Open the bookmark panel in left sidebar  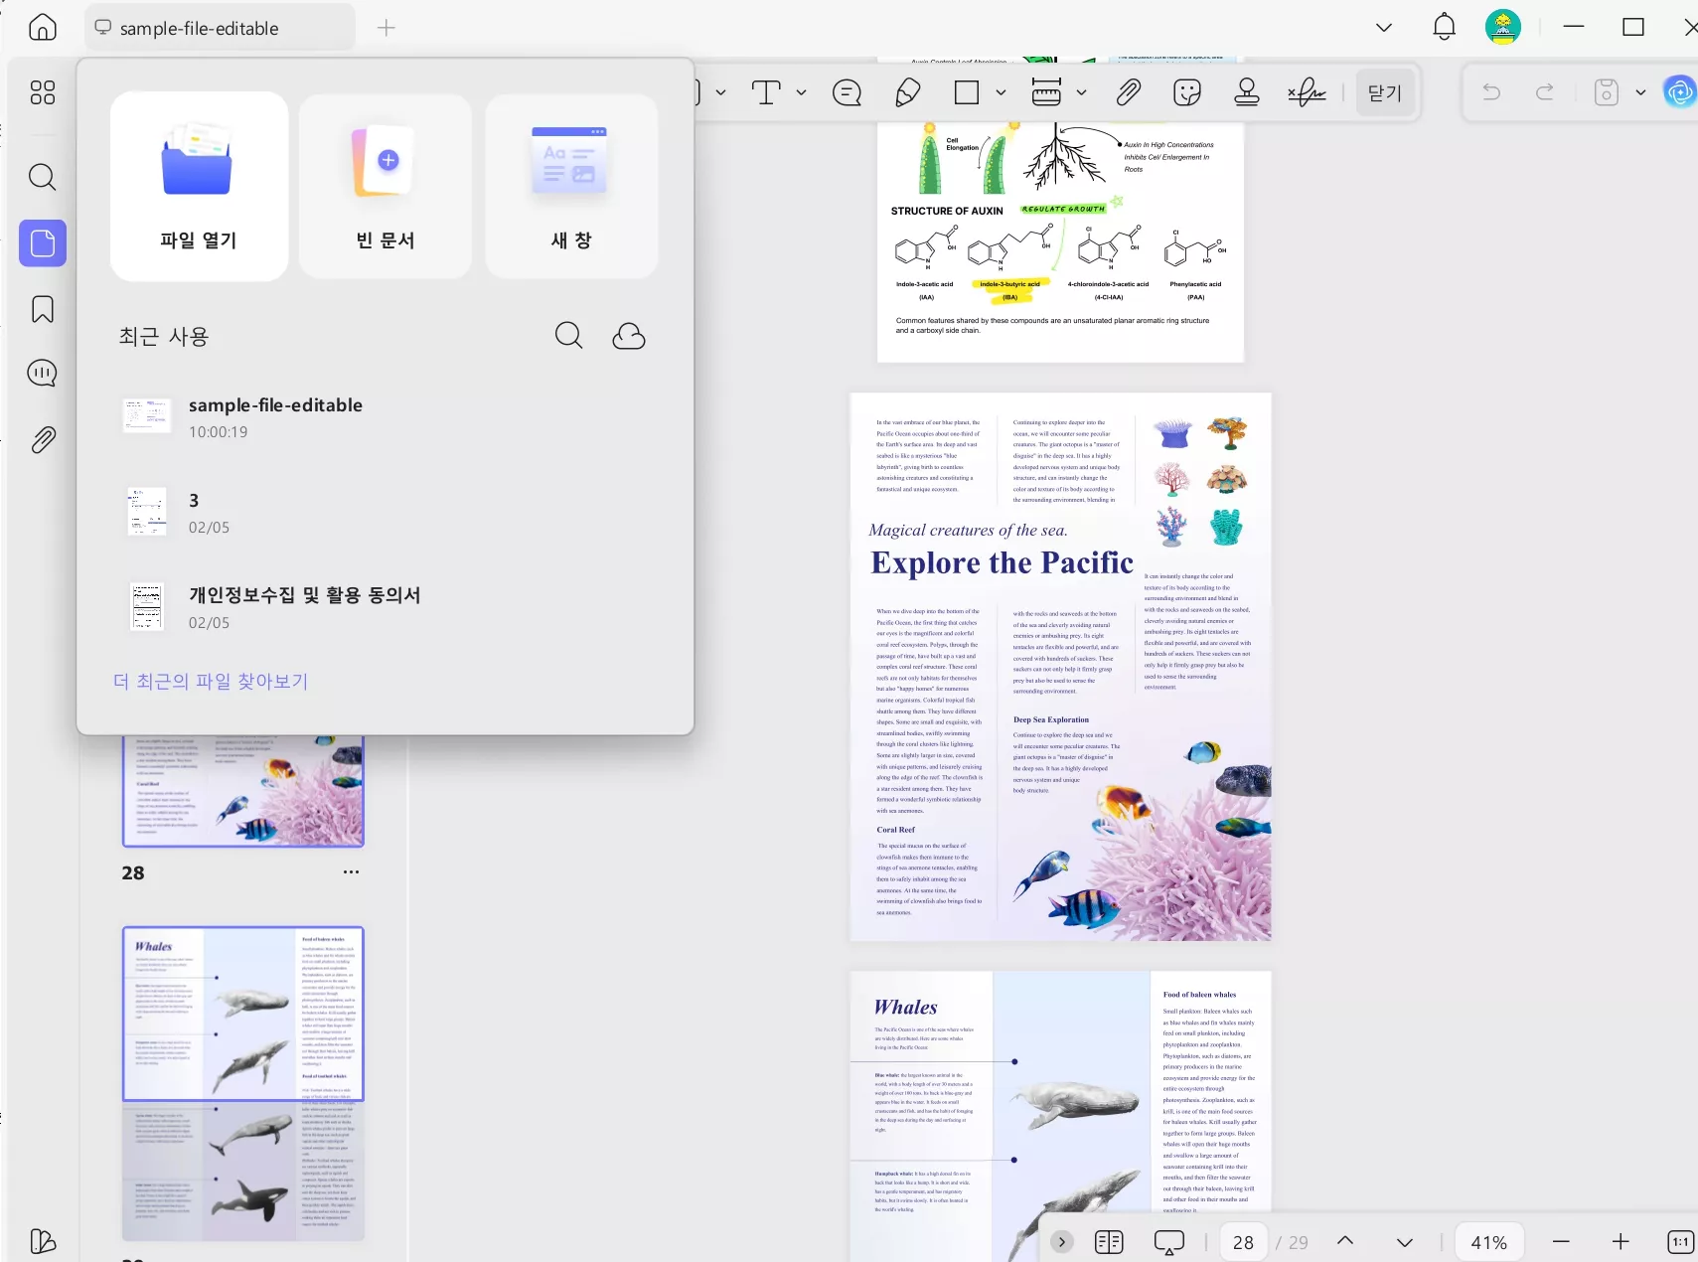43,309
